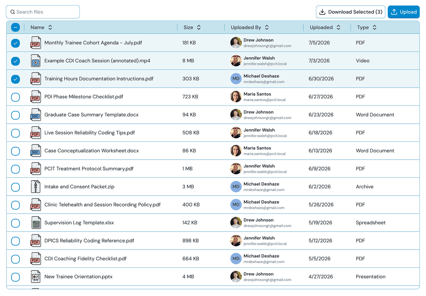The width and height of the screenshot is (426, 296).
Task: Click the 4/27/2026 upload date
Action: [321, 276]
